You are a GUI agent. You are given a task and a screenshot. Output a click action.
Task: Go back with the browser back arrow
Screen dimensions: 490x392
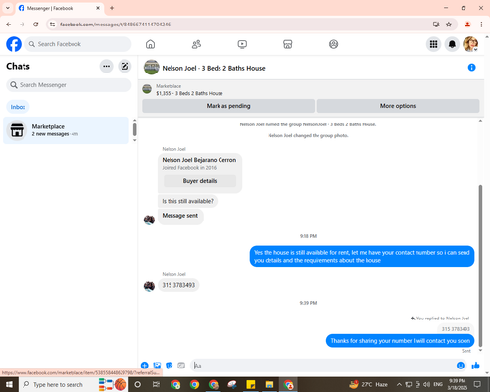coord(9,24)
